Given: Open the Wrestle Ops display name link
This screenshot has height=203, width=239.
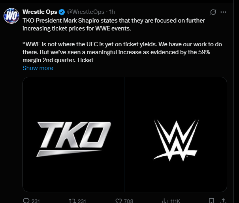Looking at the screenshot, I should click(40, 12).
